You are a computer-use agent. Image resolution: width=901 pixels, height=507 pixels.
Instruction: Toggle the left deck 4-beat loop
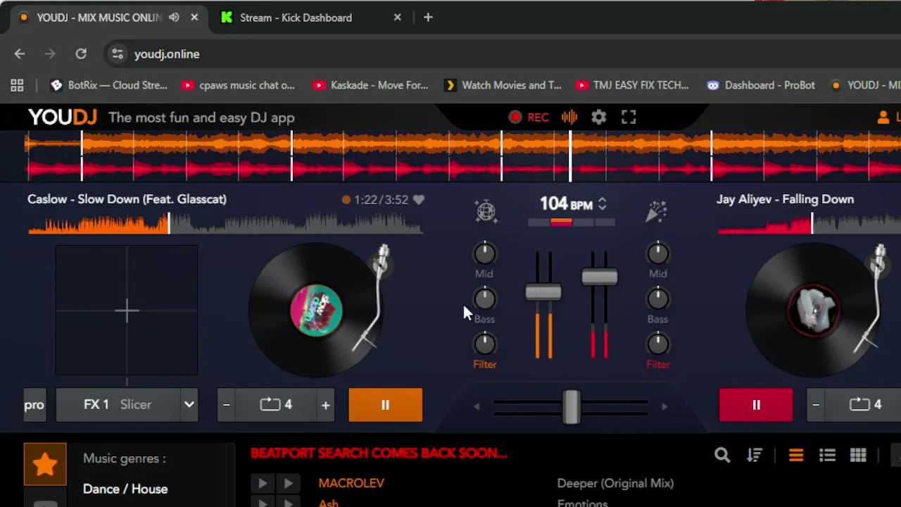coord(276,405)
